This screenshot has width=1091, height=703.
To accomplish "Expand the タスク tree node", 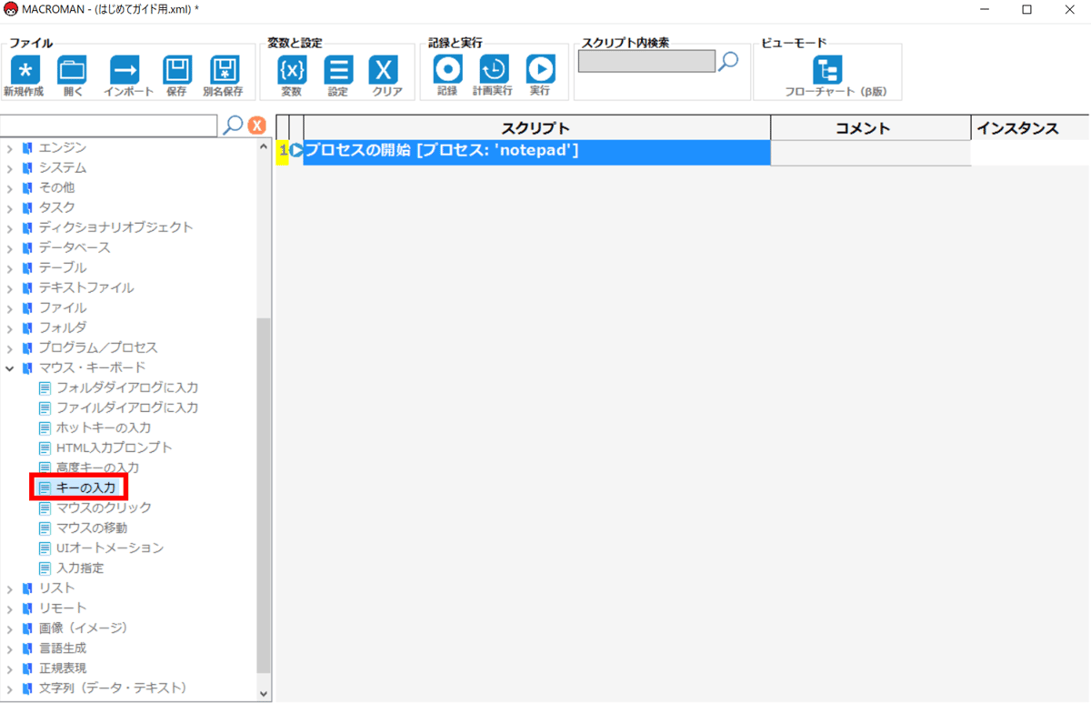I will (10, 208).
